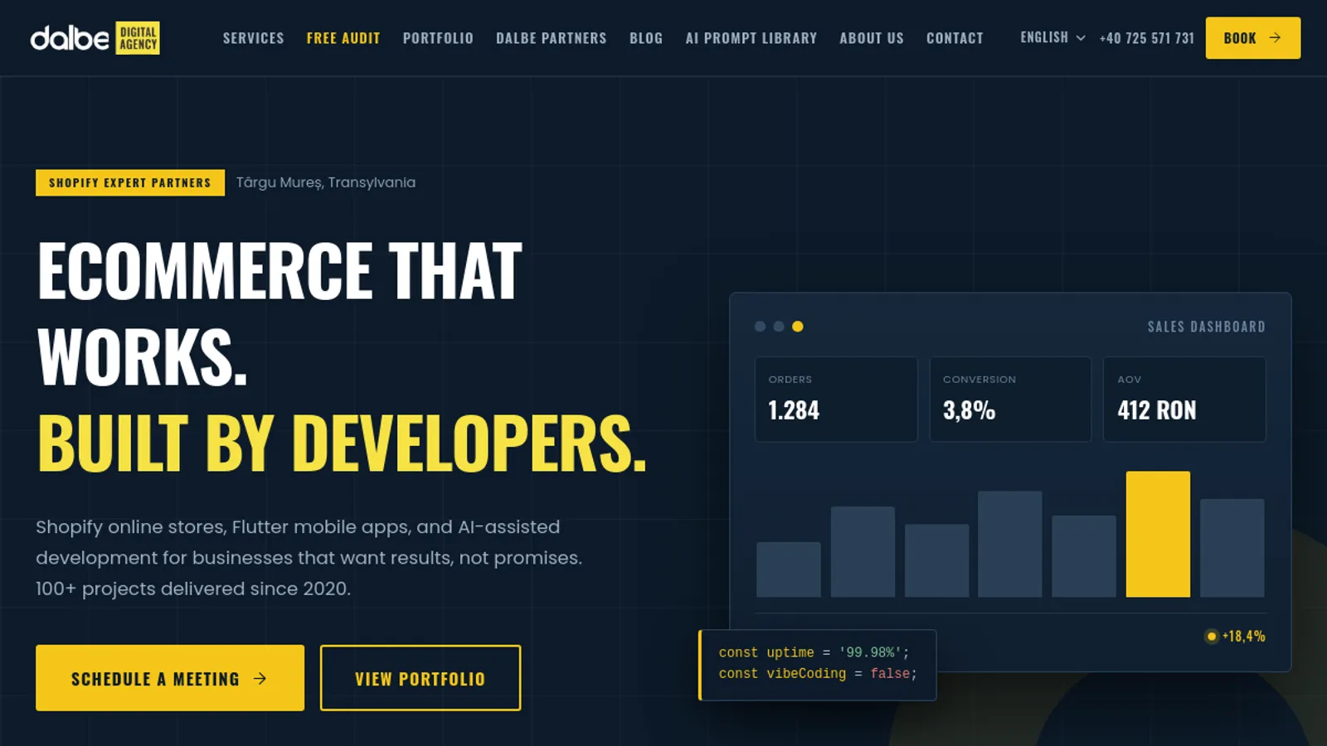Click the AOV 412 RON card
This screenshot has height=746, width=1327.
(1184, 400)
